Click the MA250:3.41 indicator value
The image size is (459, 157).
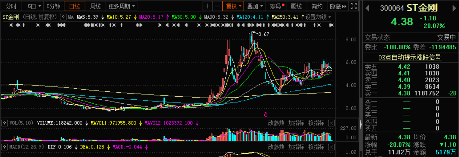click(x=285, y=17)
